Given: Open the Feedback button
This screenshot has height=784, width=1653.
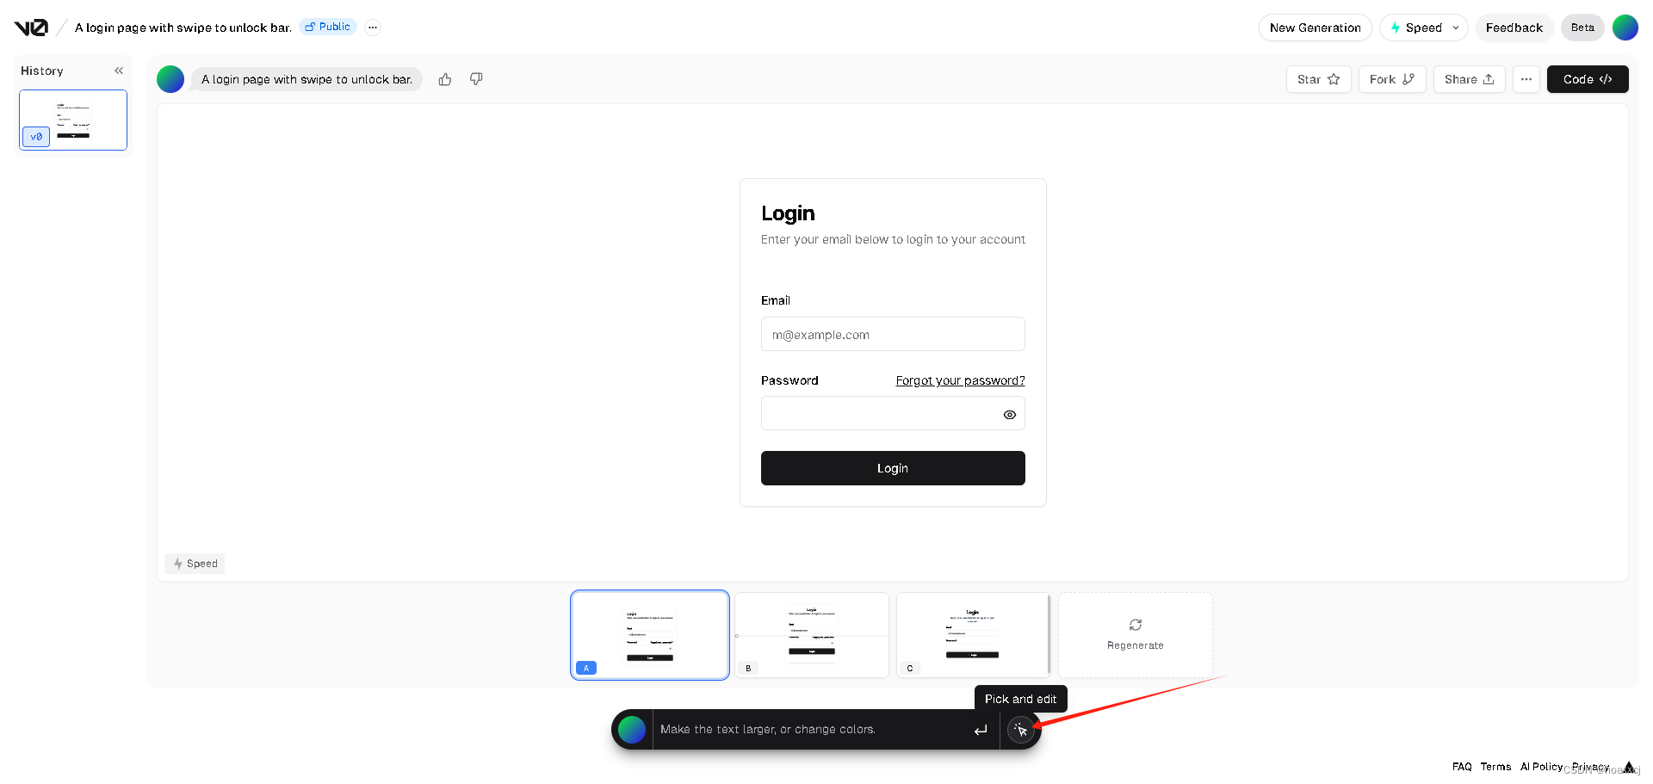Looking at the screenshot, I should (x=1514, y=28).
